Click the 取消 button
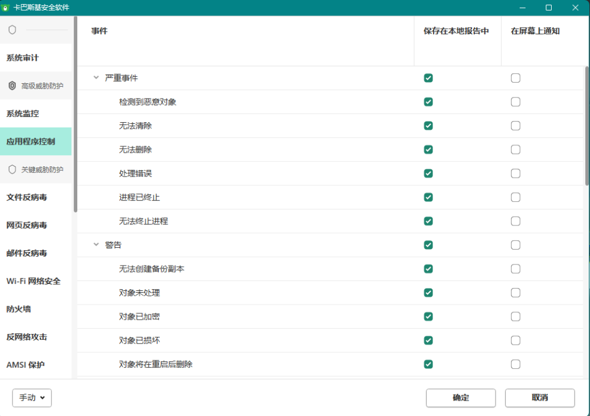 539,398
